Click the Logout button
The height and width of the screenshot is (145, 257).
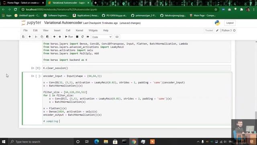(230, 23)
